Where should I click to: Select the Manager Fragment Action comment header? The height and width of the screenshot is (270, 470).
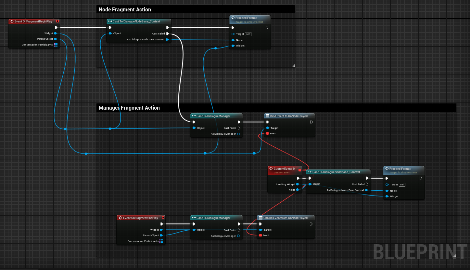tap(276, 108)
